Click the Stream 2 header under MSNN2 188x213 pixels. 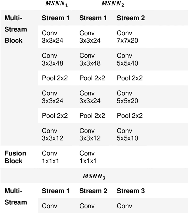pos(131,18)
